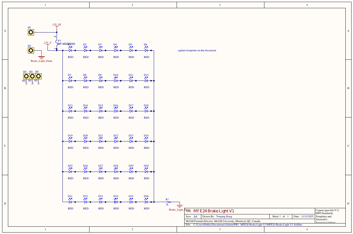This screenshot has height=234, width=353.
Task: Click the Brake_Light_Drain label near resistor R?
Action: pyautogui.click(x=180, y=210)
